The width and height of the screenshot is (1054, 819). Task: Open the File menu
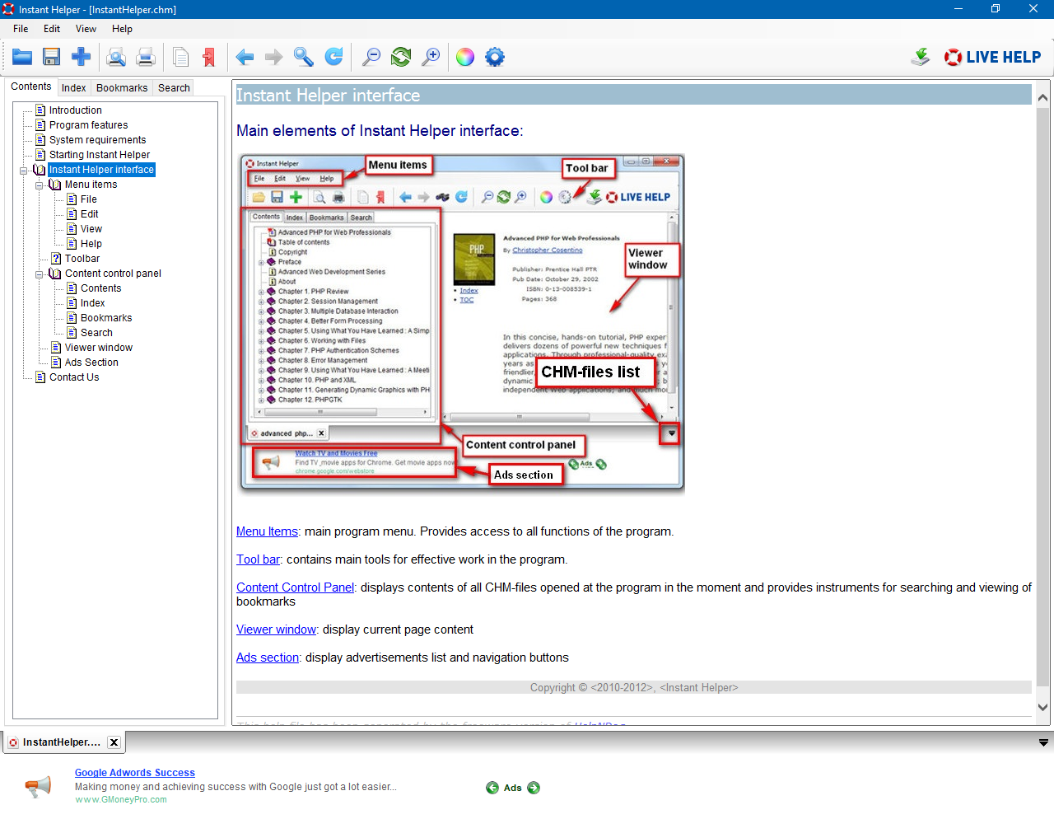click(x=21, y=29)
